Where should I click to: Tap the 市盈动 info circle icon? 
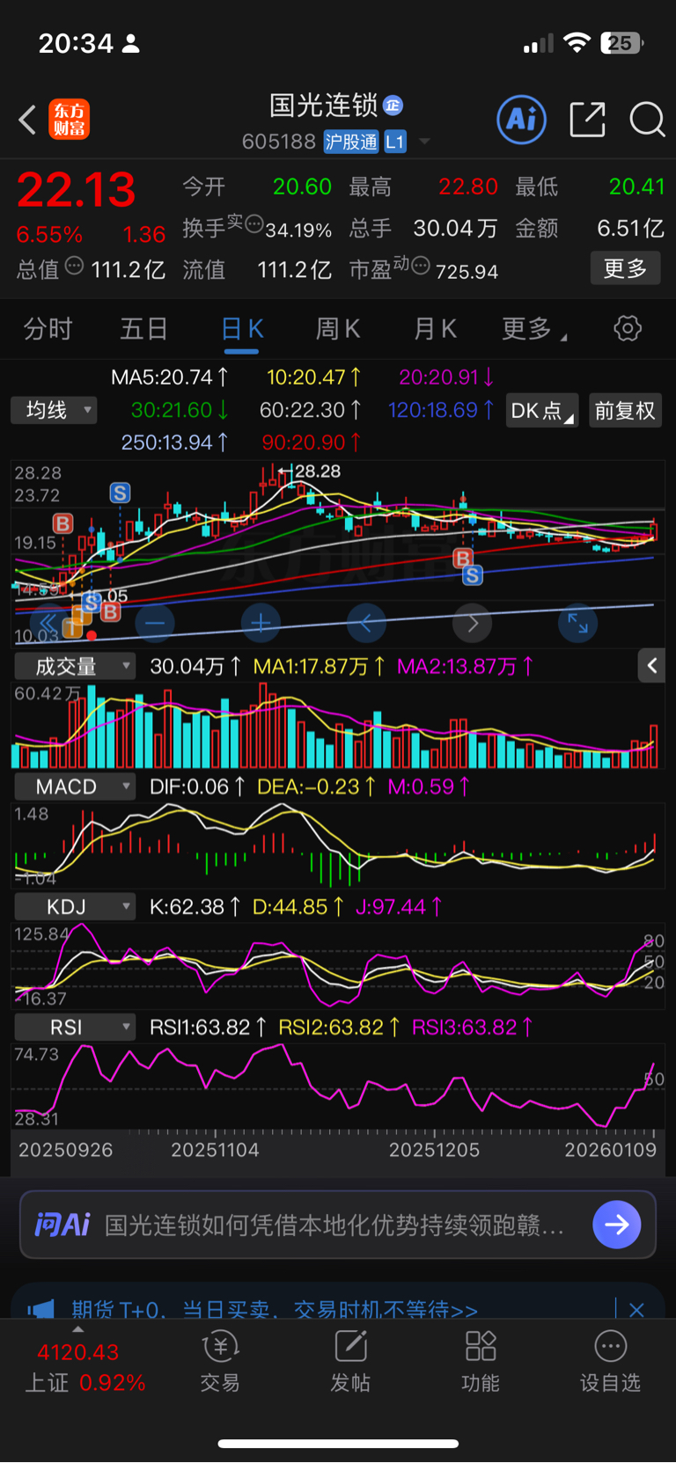click(421, 265)
